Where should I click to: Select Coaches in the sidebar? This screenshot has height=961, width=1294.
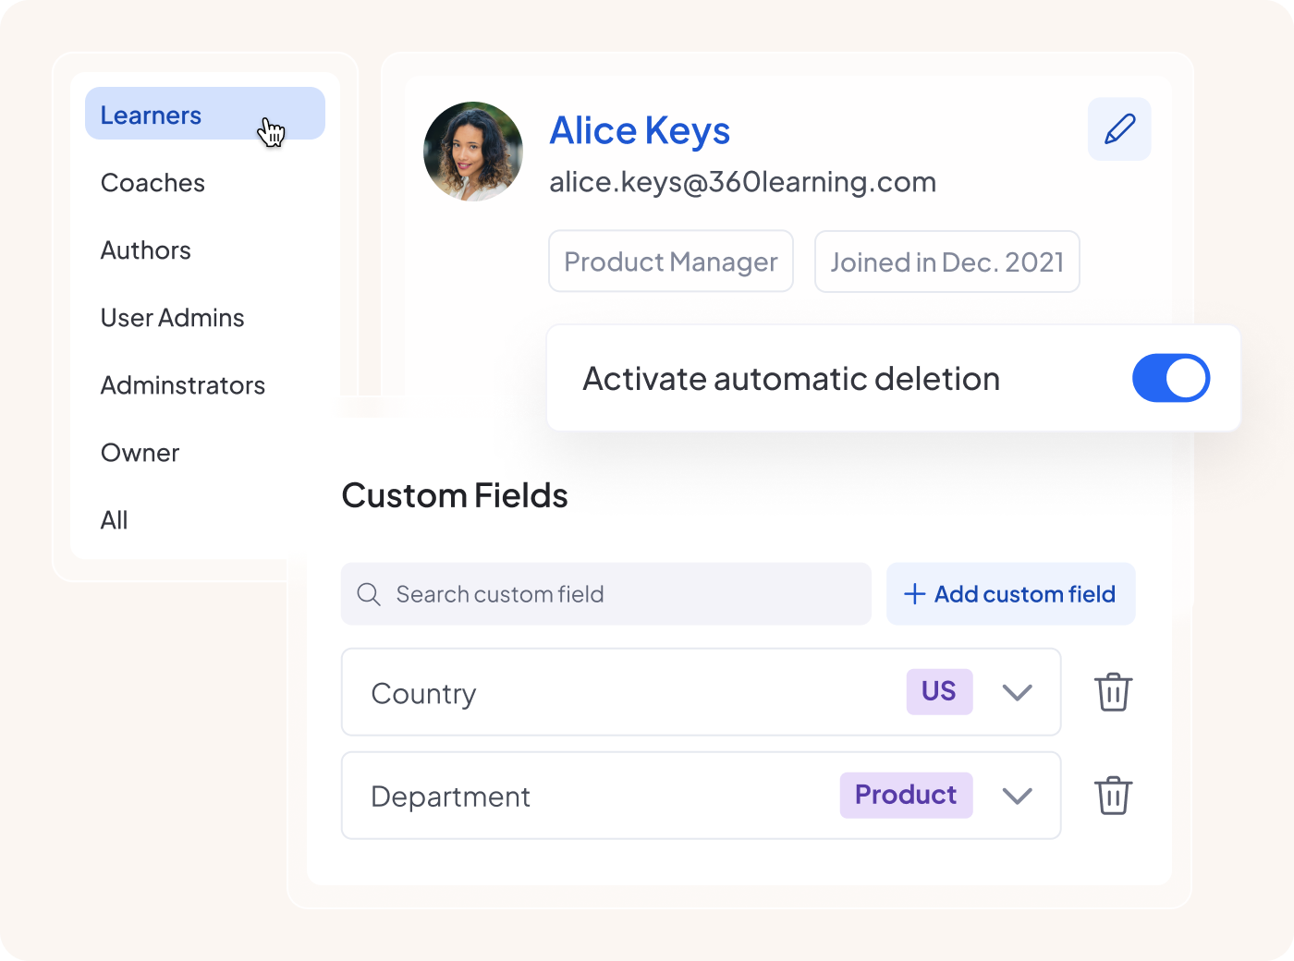click(x=153, y=183)
